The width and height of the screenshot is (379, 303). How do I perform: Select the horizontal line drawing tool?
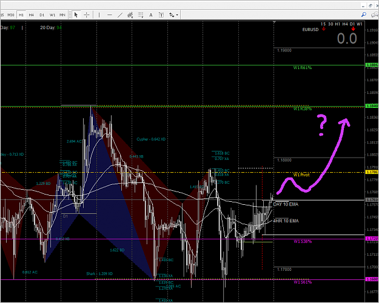pos(110,15)
